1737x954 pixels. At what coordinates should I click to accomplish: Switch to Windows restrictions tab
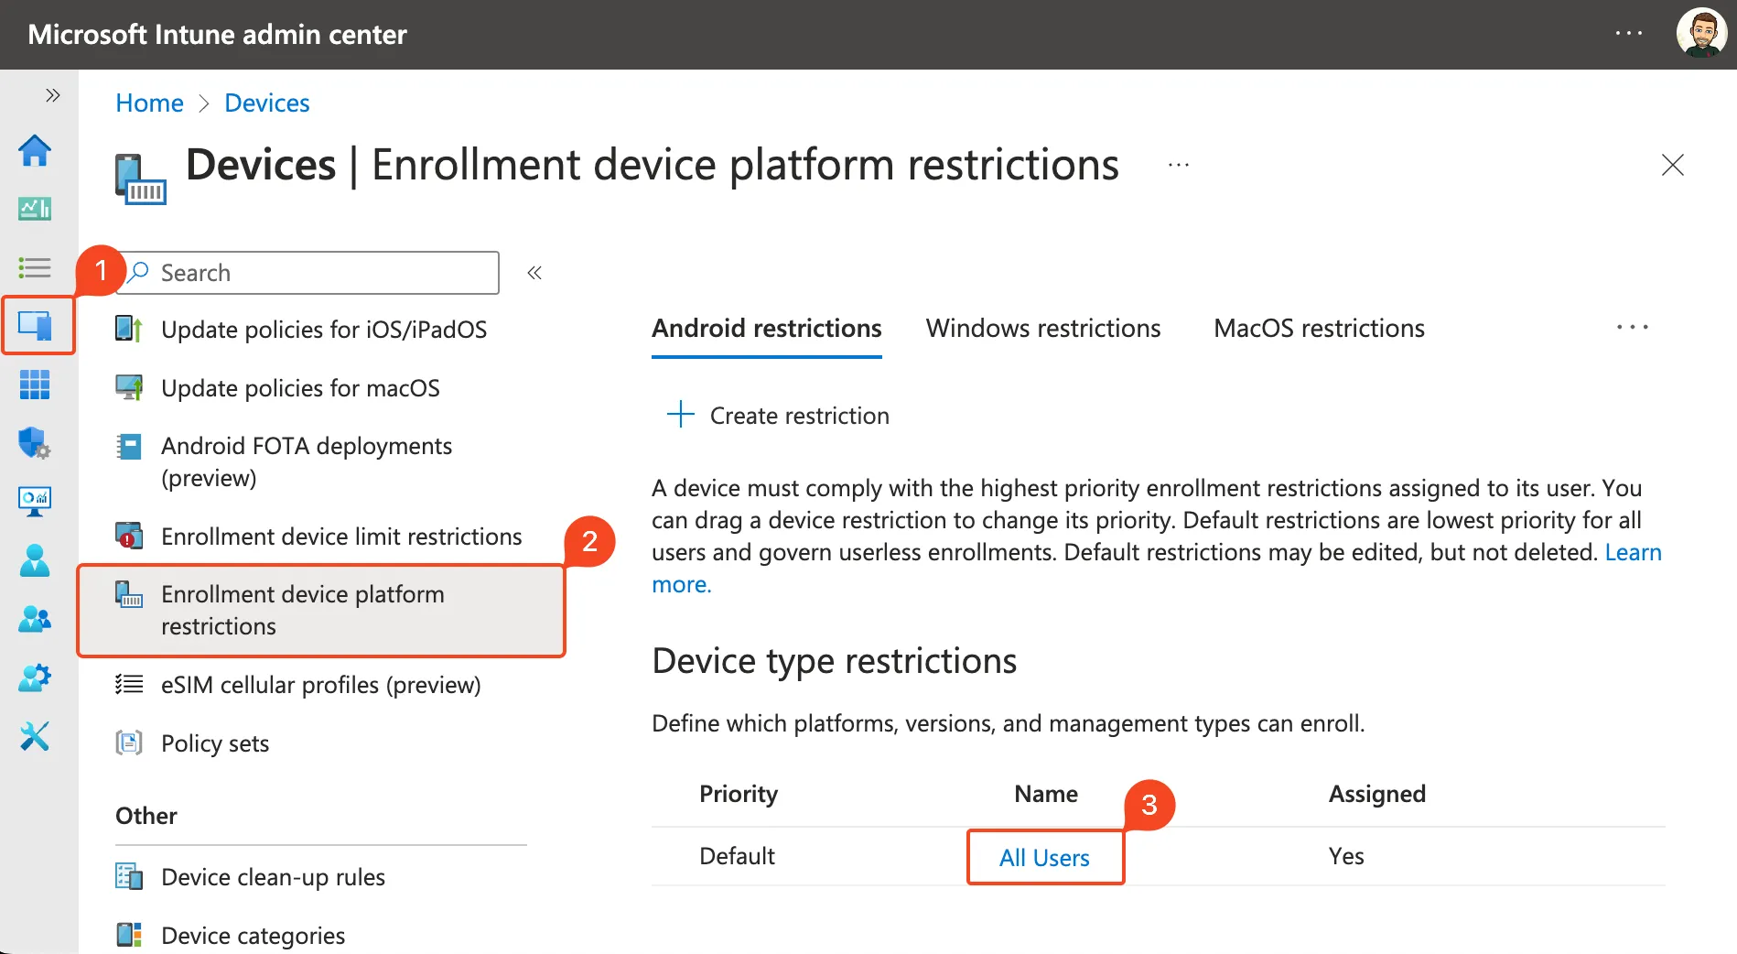1043,328
